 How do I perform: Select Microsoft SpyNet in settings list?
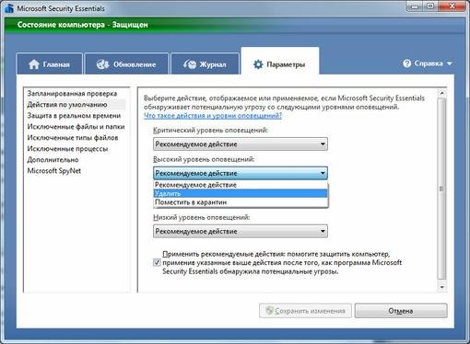[54, 171]
